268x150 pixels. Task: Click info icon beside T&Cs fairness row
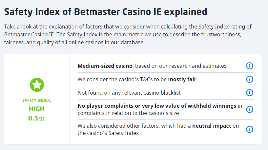[x=249, y=79]
